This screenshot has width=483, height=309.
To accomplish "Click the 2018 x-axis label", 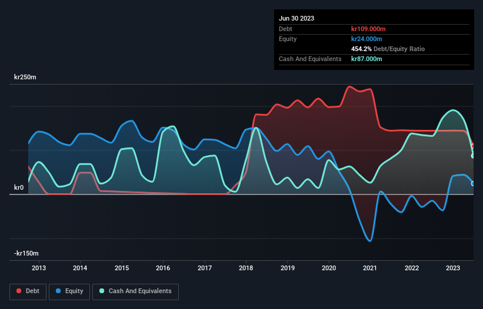I will [x=246, y=268].
